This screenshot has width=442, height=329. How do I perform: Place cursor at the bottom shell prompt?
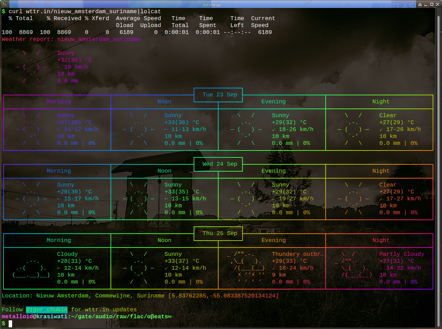(x=10, y=323)
